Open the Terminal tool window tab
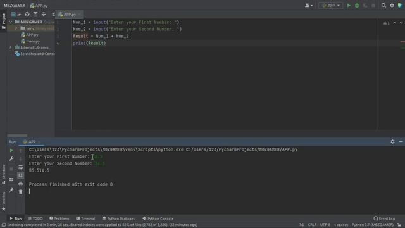 [85, 218]
